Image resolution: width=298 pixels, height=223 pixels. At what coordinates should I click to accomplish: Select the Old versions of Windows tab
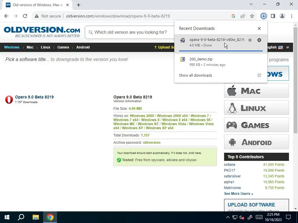coord(37,5)
